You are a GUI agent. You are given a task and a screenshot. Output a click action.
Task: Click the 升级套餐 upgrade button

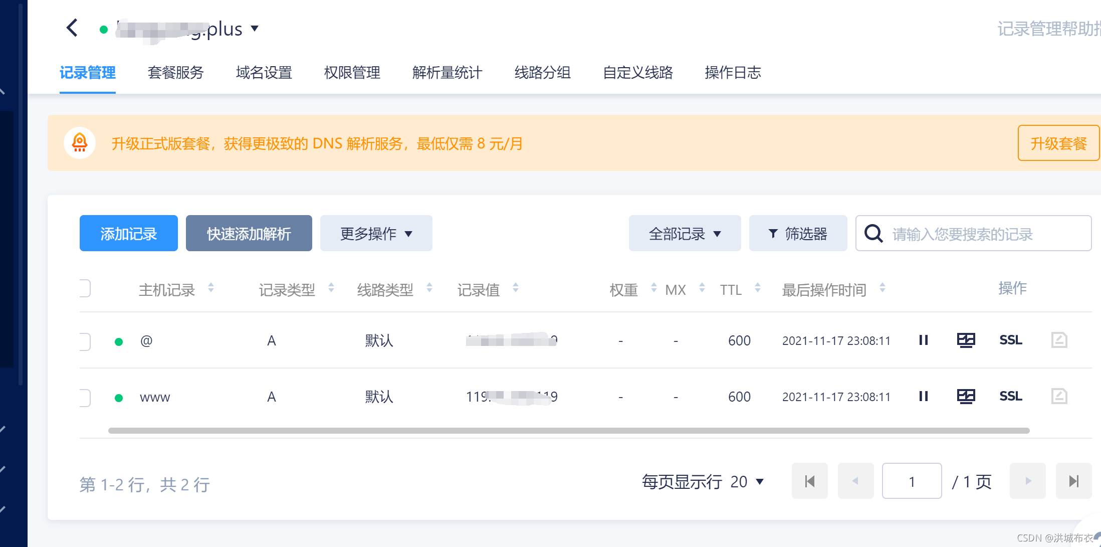pos(1058,143)
